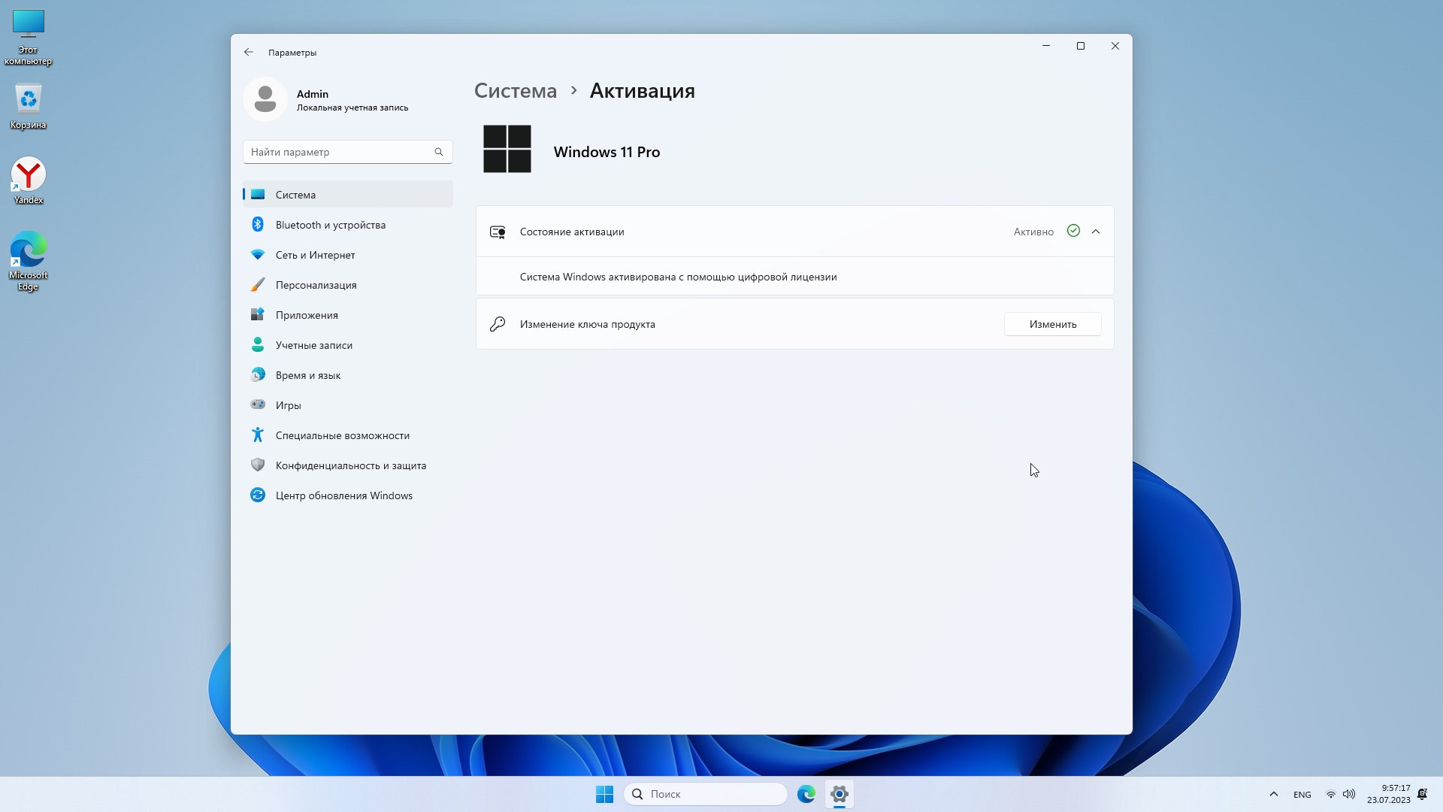This screenshot has width=1443, height=812.
Task: Open Центр обновления Windows
Action: (x=343, y=495)
